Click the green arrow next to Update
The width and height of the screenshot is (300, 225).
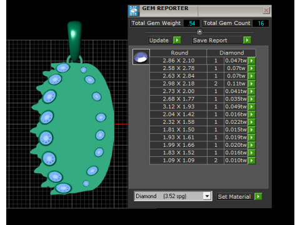[x=177, y=40]
